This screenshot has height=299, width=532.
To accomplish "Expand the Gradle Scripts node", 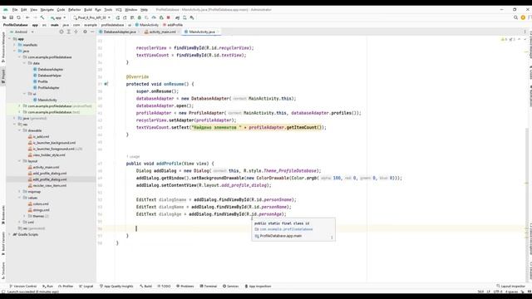I will (x=9, y=234).
